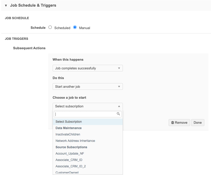This screenshot has height=175, width=211.
Task: Choose Associate_CRM_ID from the list
Action: pos(69,160)
